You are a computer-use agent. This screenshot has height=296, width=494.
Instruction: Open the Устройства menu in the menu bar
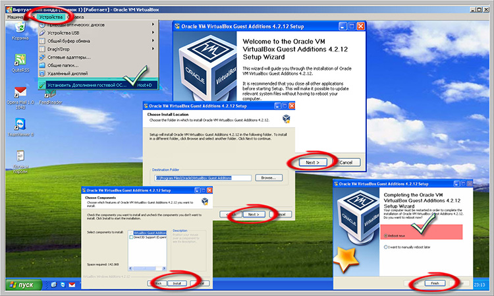coord(51,17)
